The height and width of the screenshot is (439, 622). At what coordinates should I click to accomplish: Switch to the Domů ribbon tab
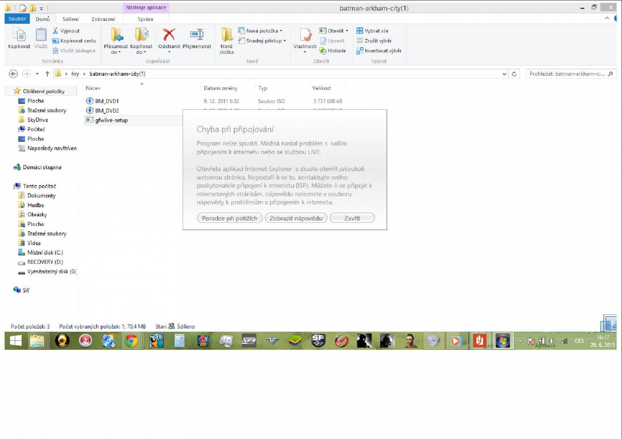pos(43,19)
